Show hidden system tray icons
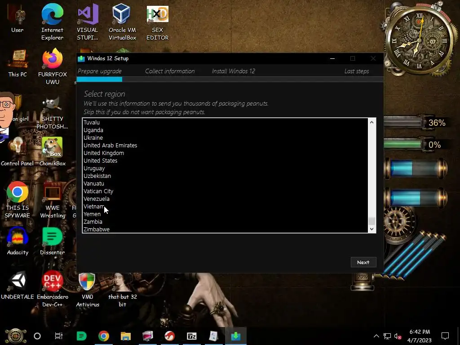The width and height of the screenshot is (460, 345). (x=376, y=336)
